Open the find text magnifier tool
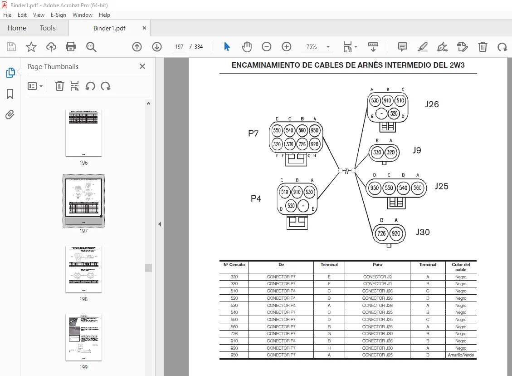 pyautogui.click(x=91, y=47)
